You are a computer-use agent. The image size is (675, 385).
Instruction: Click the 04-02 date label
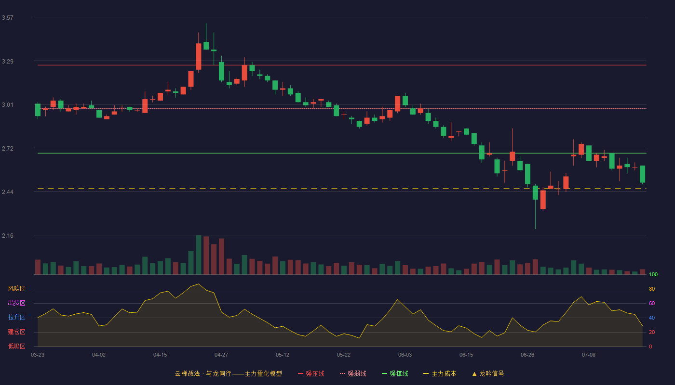point(99,355)
